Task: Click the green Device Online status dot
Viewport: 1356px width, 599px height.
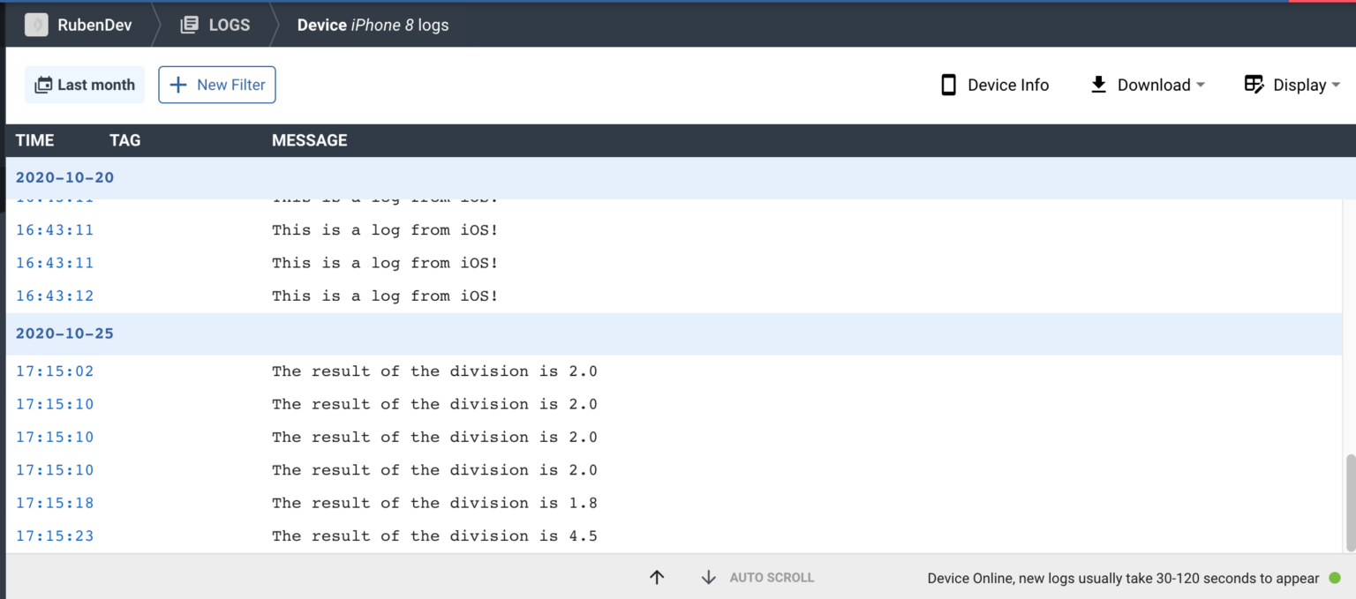Action: (x=1333, y=578)
